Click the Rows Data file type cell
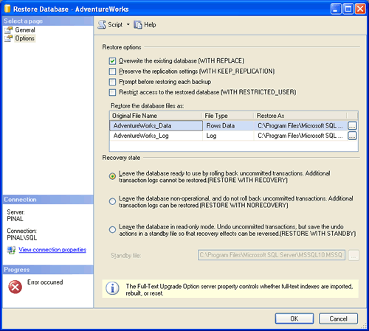The image size is (369, 331). tap(228, 126)
